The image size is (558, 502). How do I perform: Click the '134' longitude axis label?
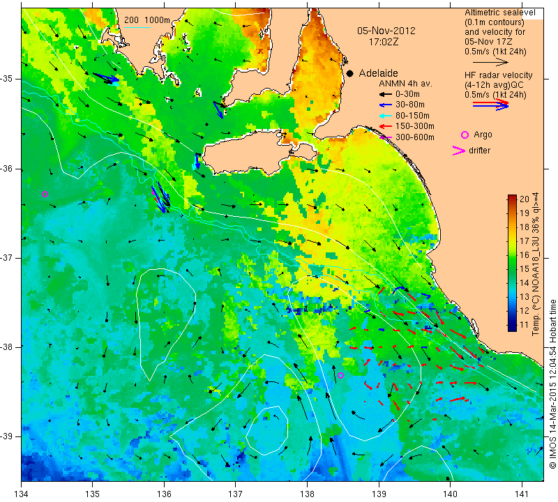(x=22, y=494)
